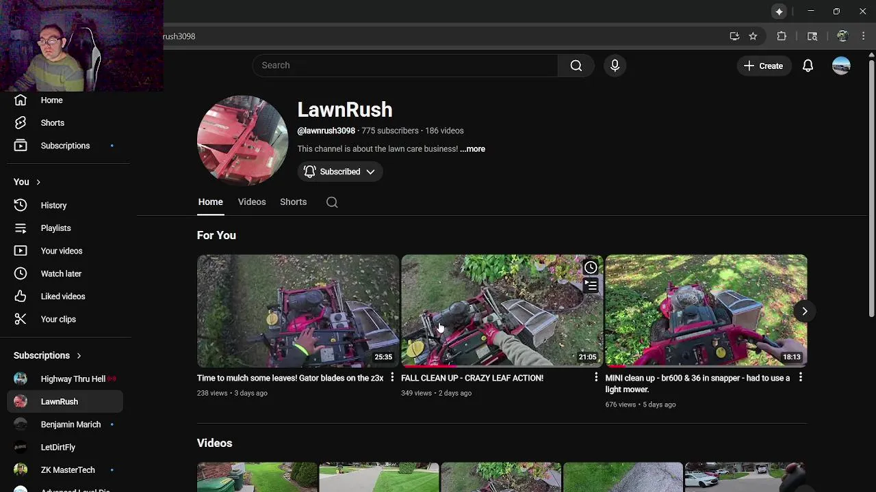
Task: Play the 21:05 fall clean up thumbnail
Action: pyautogui.click(x=502, y=311)
